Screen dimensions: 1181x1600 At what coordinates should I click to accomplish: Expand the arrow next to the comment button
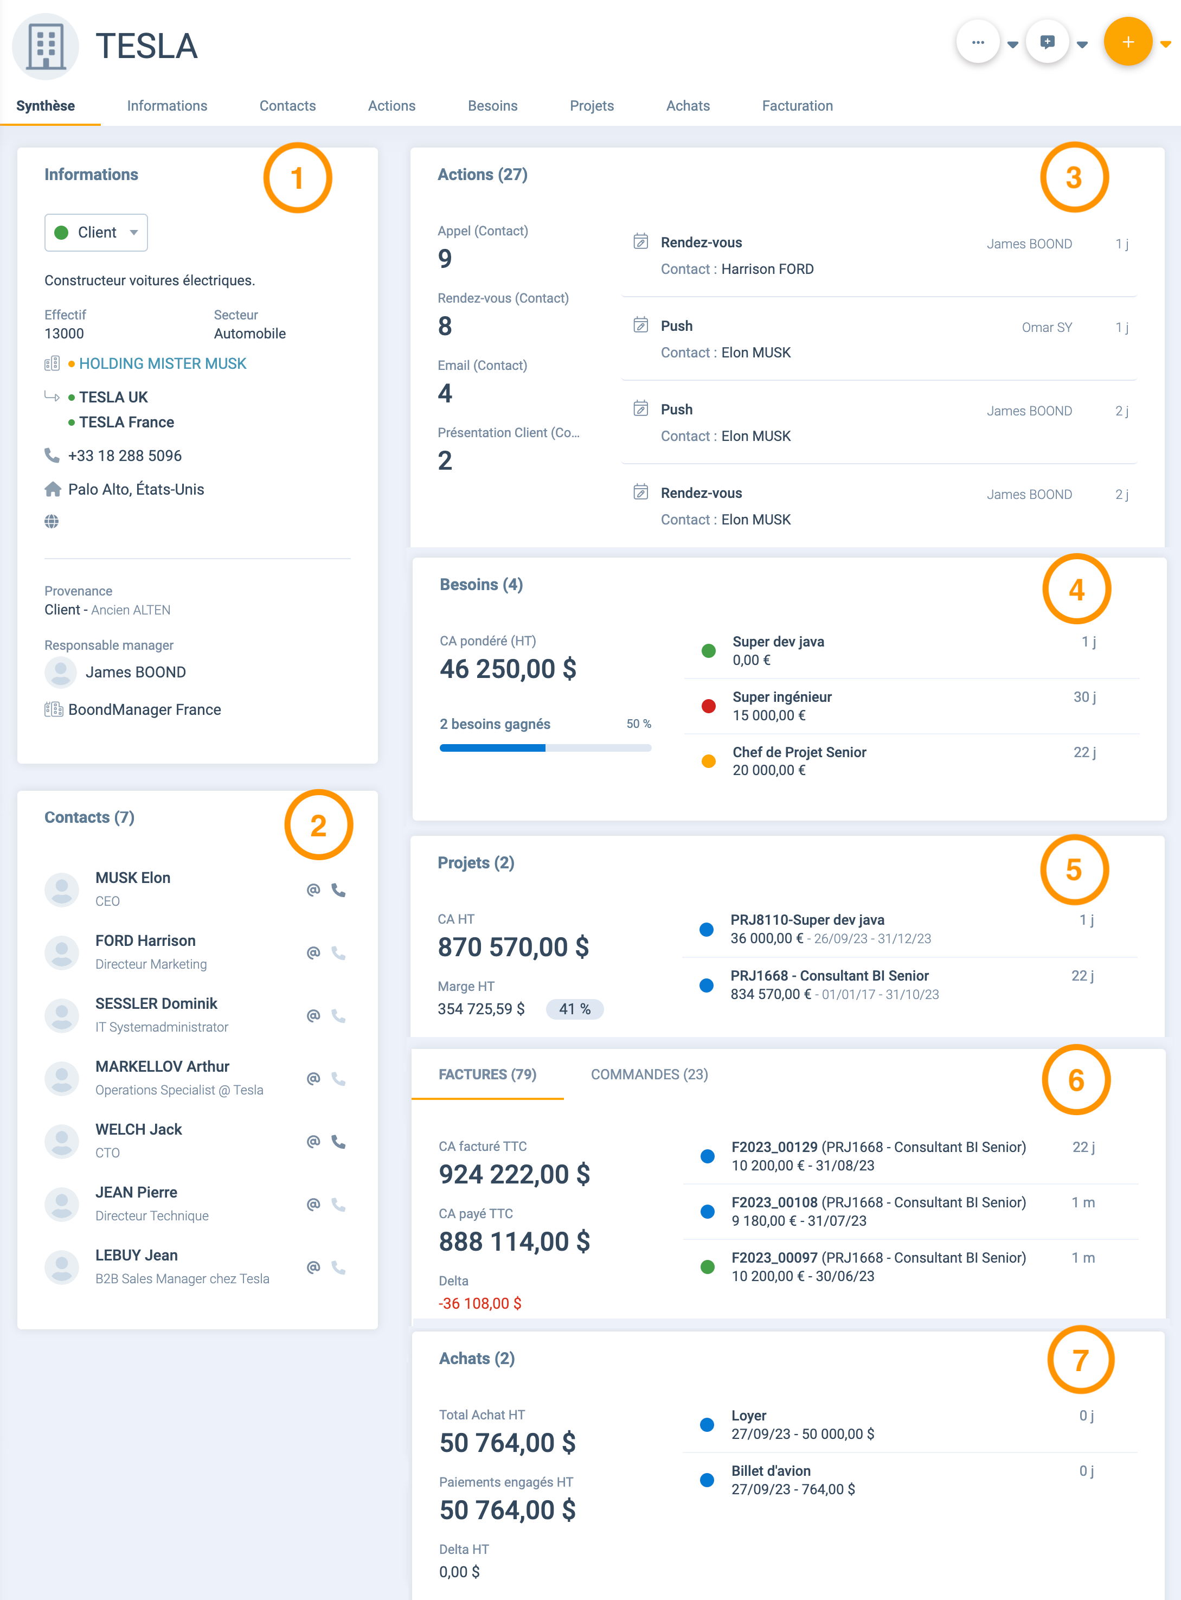[x=1082, y=45]
